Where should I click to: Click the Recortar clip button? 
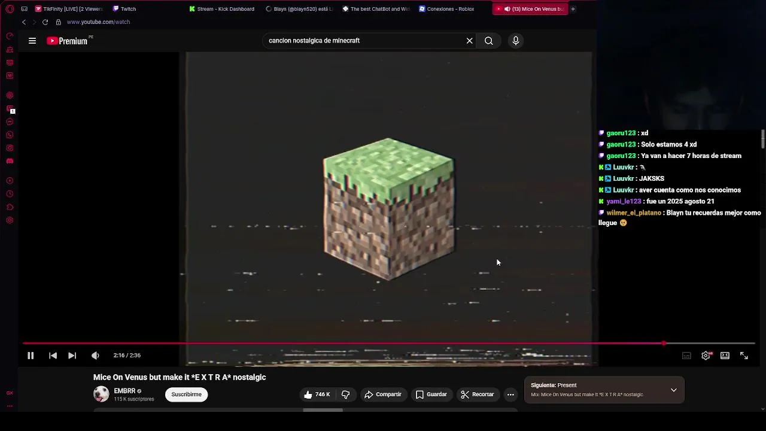pos(478,394)
